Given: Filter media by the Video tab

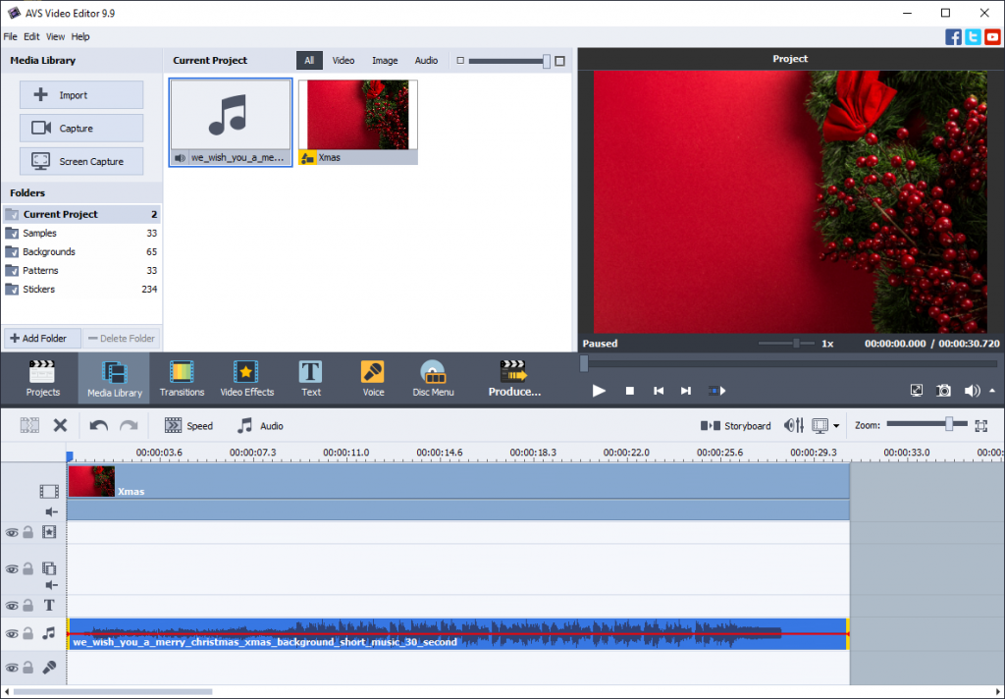Looking at the screenshot, I should 343,60.
